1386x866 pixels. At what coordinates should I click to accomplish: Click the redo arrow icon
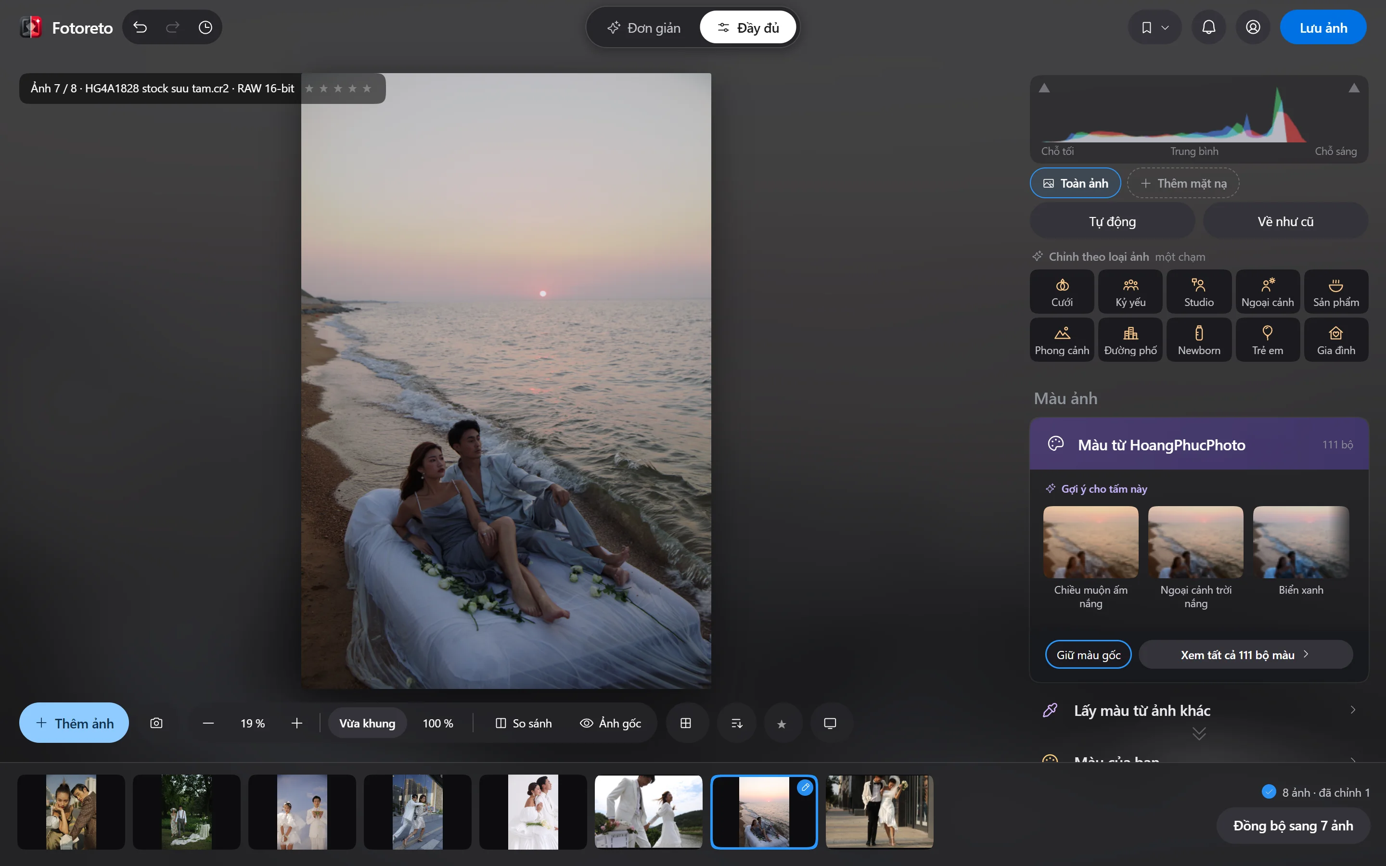tap(172, 27)
